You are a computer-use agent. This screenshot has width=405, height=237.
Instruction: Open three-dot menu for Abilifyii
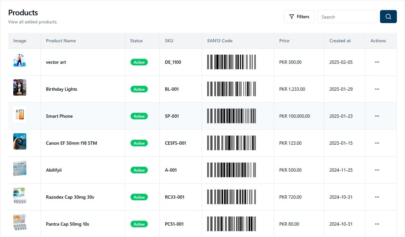(377, 170)
